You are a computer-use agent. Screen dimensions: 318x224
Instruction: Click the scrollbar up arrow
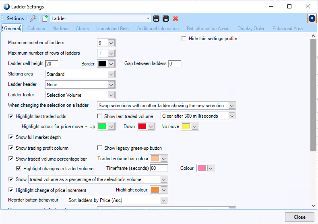coord(313,36)
